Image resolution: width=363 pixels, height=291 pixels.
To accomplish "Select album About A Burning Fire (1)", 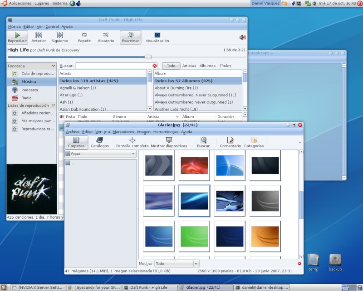I will tap(198, 88).
